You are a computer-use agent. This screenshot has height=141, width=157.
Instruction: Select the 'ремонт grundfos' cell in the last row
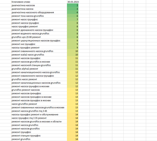[39, 139]
